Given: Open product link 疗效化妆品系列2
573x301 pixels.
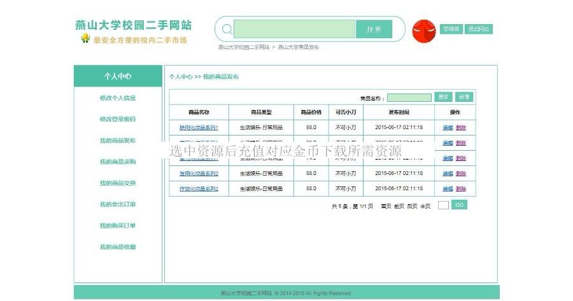Looking at the screenshot, I should click(199, 189).
